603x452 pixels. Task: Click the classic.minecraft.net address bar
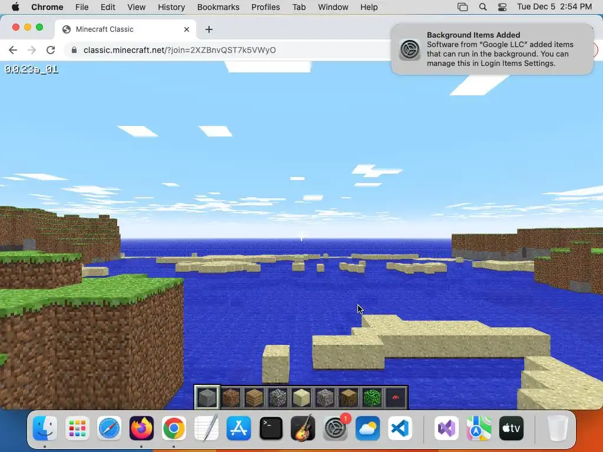point(179,50)
